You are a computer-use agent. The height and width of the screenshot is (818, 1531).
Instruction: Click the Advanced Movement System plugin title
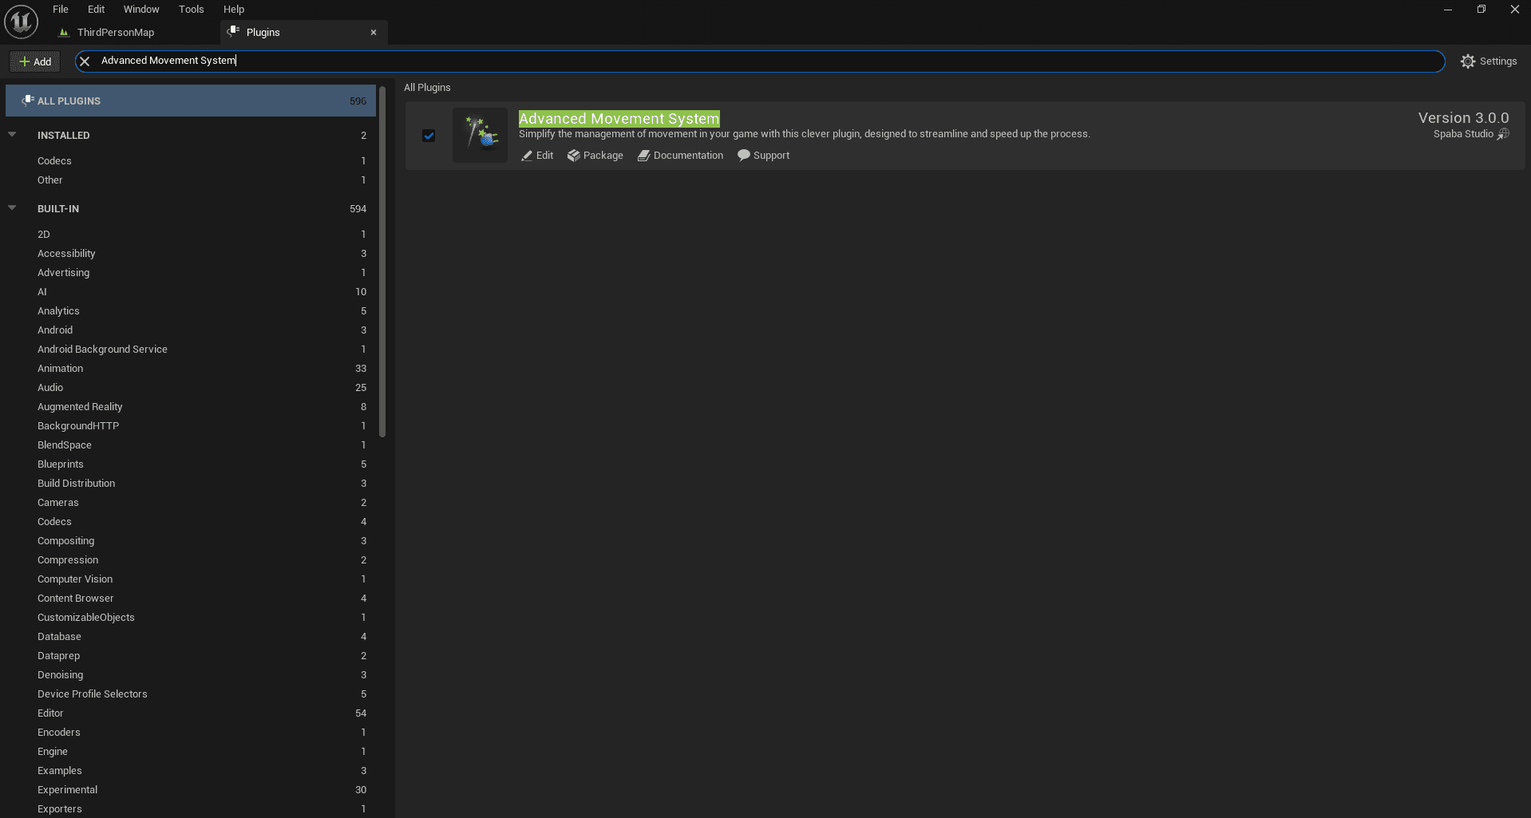(619, 118)
